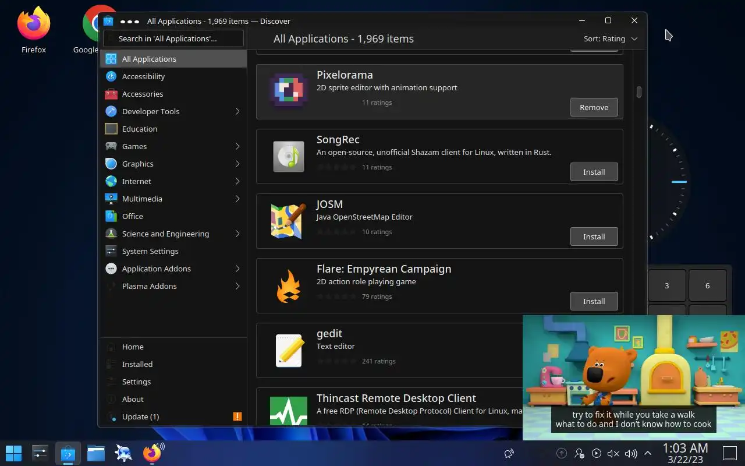This screenshot has width=745, height=466.
Task: Select Plasma Addons category
Action: 173,286
